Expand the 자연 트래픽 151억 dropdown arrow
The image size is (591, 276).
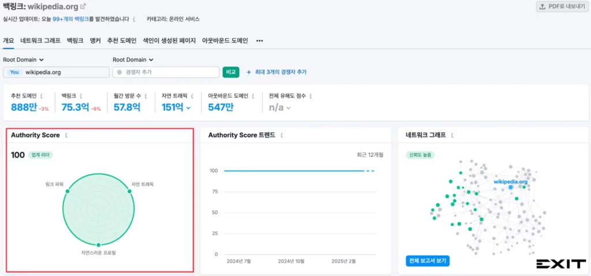189,108
